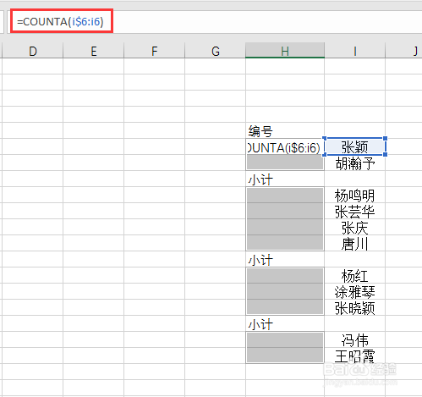Select column E header

click(x=94, y=51)
